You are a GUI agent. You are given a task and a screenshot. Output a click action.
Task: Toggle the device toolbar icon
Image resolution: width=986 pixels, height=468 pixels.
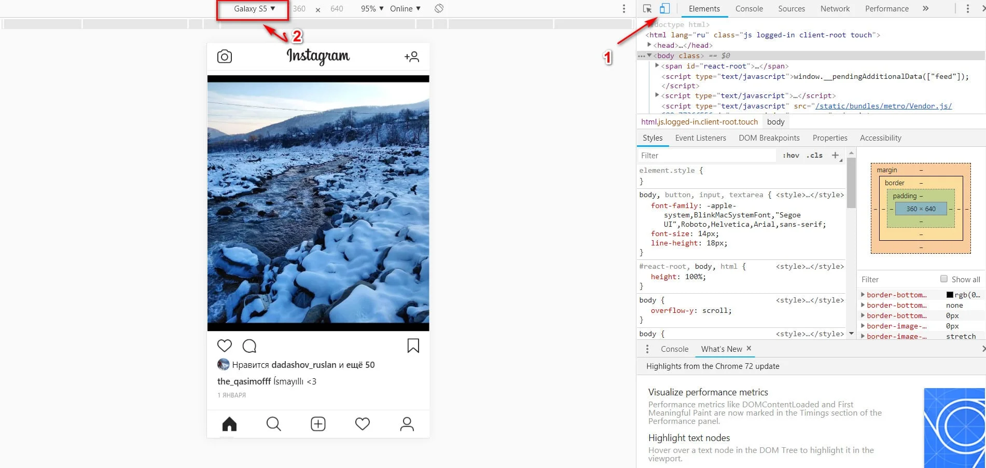664,8
